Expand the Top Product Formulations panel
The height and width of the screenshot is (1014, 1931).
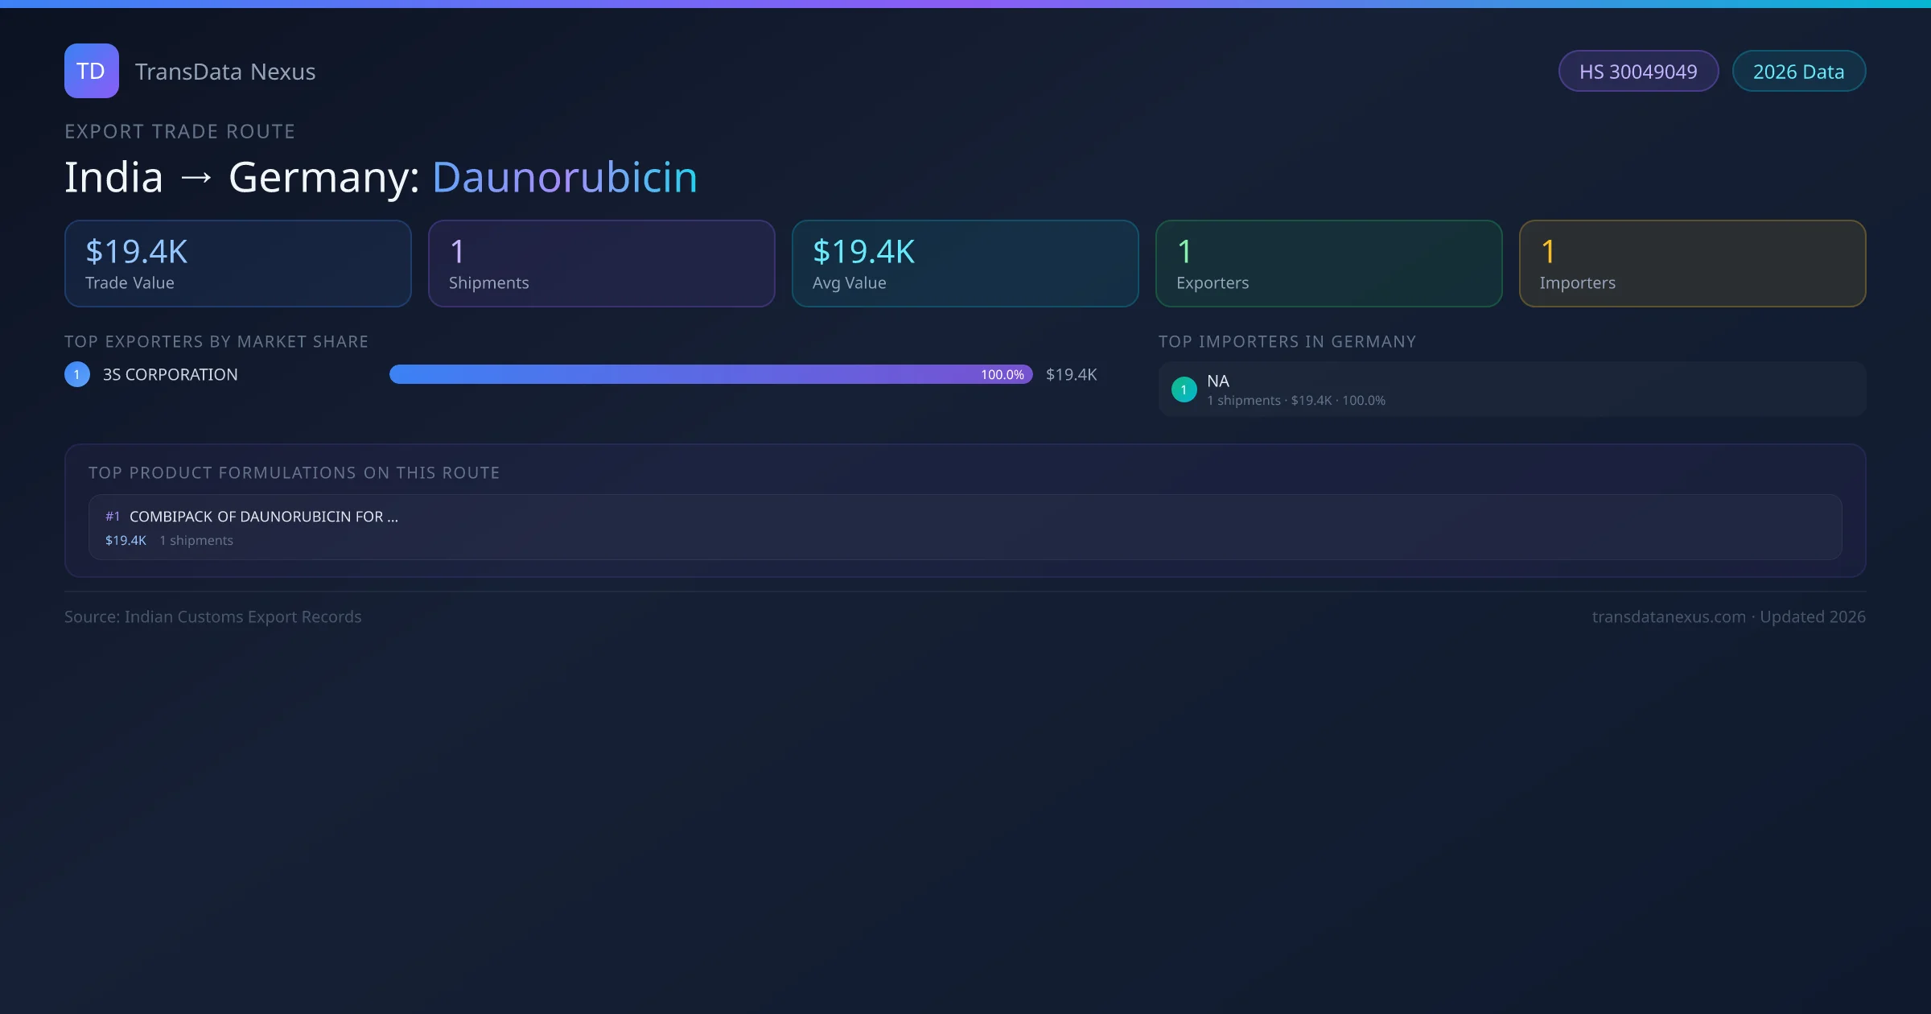tap(965, 511)
